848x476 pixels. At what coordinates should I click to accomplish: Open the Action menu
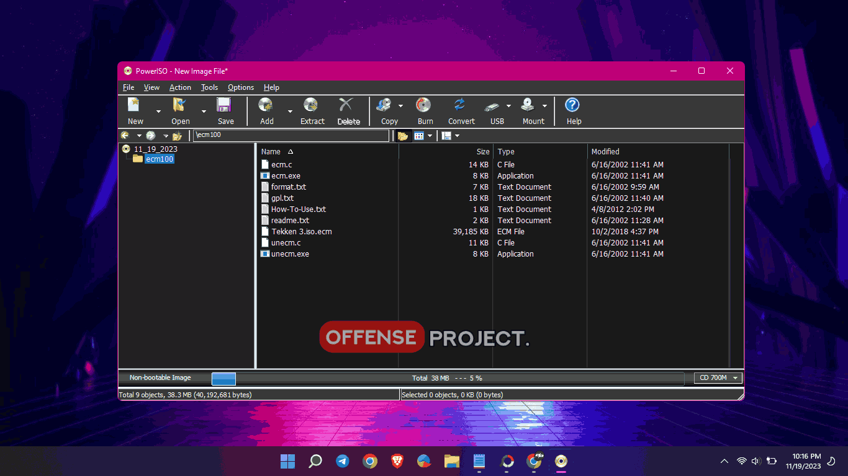coord(180,87)
